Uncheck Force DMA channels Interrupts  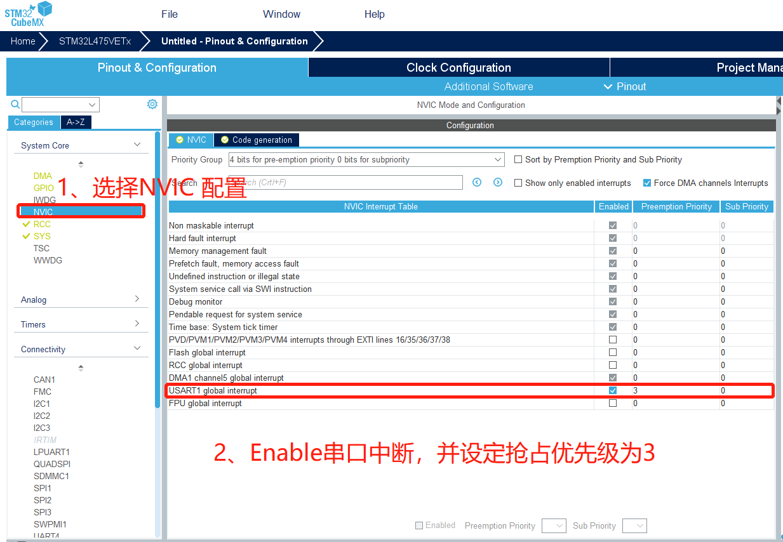point(647,183)
